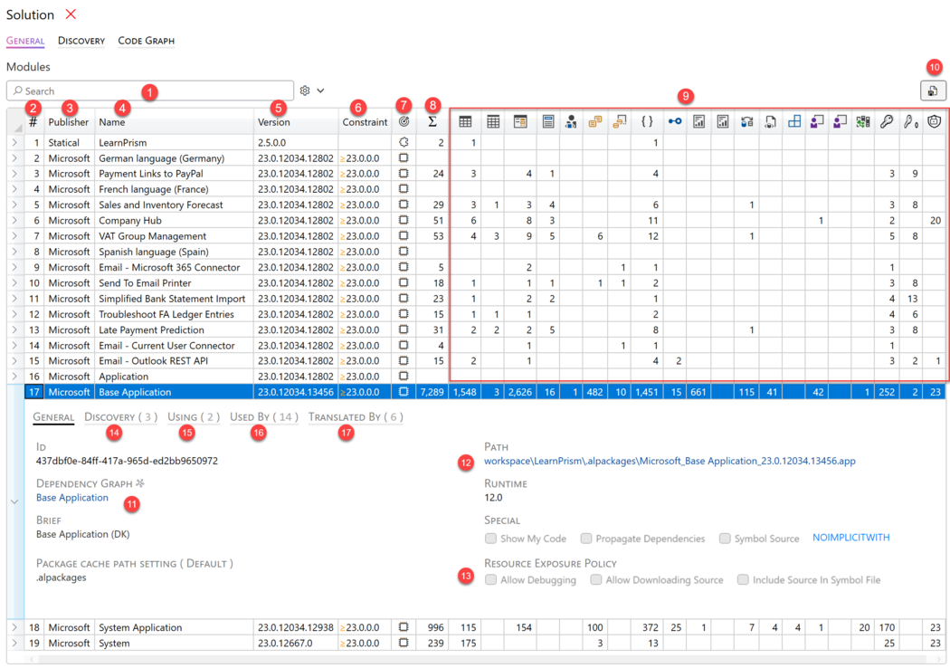Click the 7,289 total in Base Application row
Screen dimensions: 950x668
tap(432, 392)
